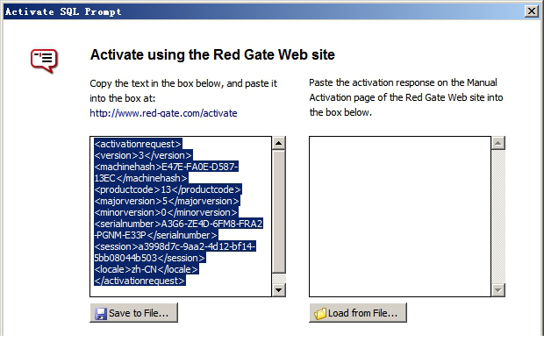Viewport: 544px width, 349px height.
Task: Click the <version>3</version> line
Action: pyautogui.click(x=143, y=155)
